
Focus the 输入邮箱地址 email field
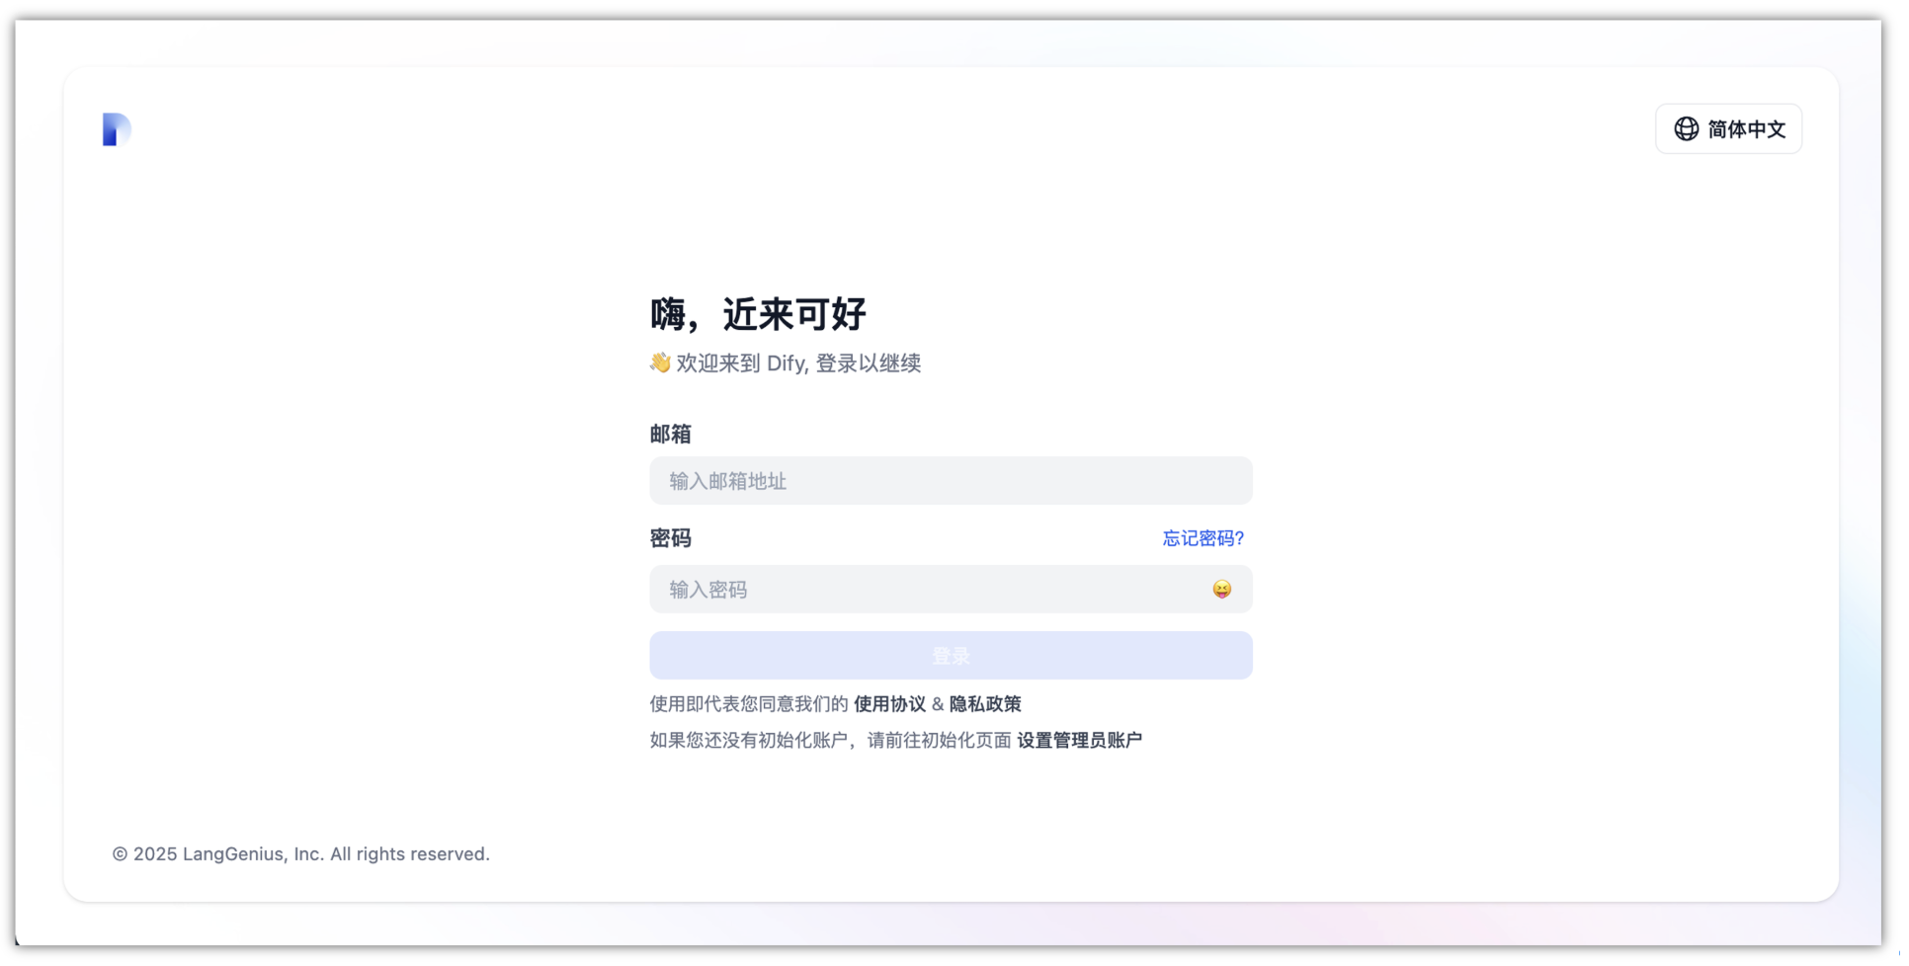click(x=951, y=481)
